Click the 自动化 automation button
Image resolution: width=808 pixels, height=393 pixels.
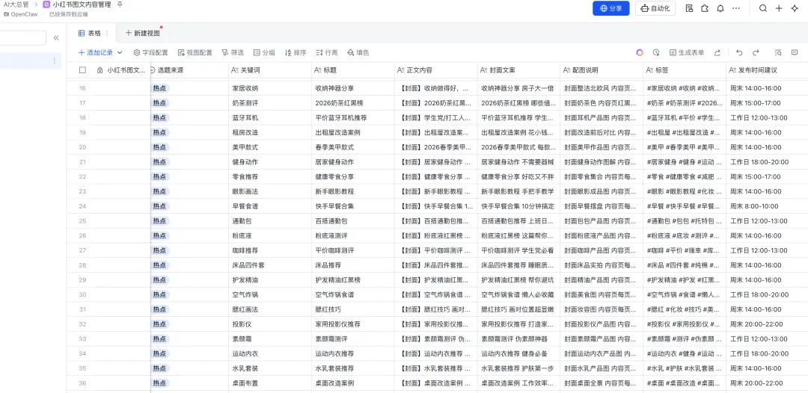[x=655, y=8]
